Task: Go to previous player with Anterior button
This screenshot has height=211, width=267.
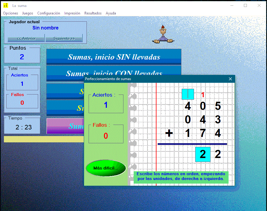Action: (26, 39)
